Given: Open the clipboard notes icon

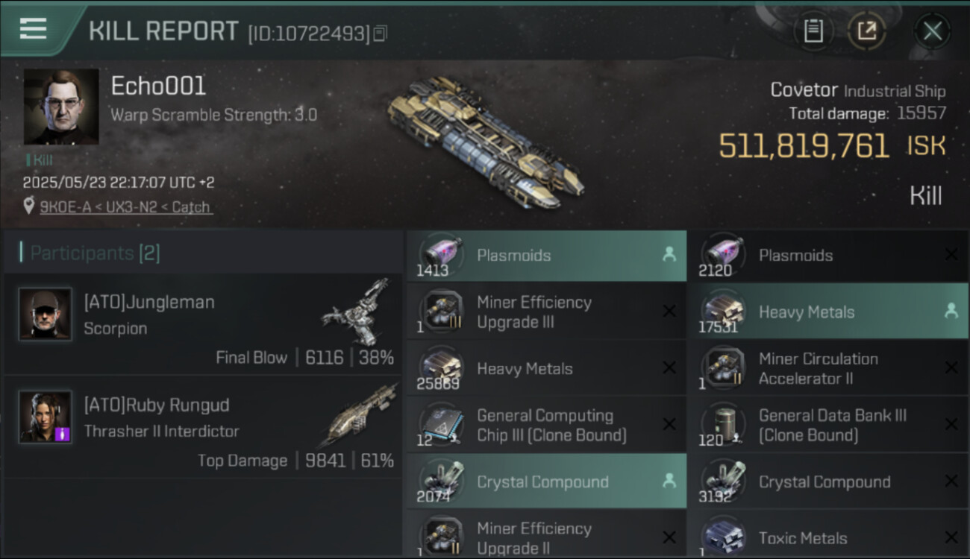Looking at the screenshot, I should (813, 31).
